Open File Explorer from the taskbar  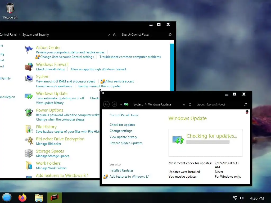(39, 198)
